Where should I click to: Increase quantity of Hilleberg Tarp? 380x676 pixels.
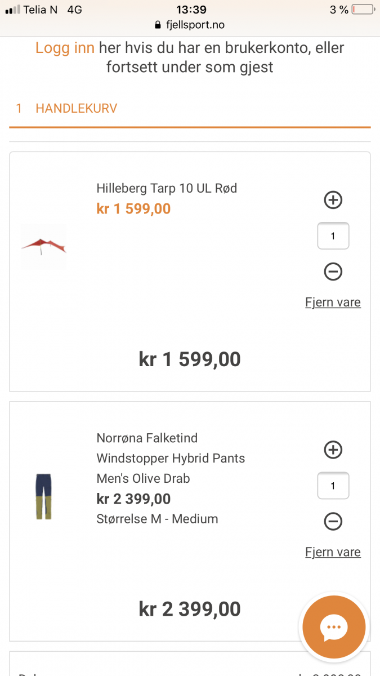333,200
